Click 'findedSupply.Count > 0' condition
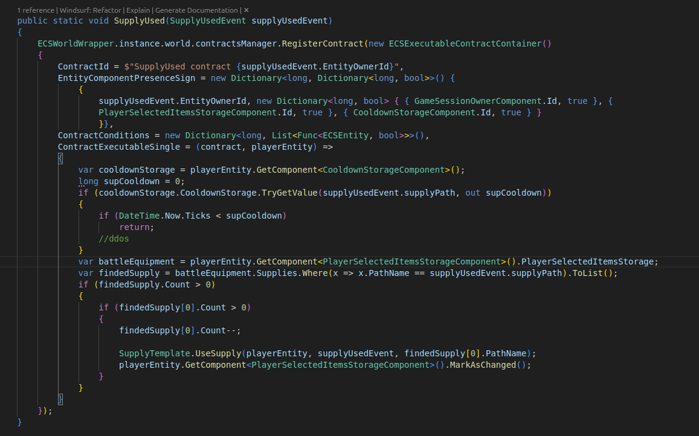This screenshot has width=699, height=436. [x=155, y=284]
